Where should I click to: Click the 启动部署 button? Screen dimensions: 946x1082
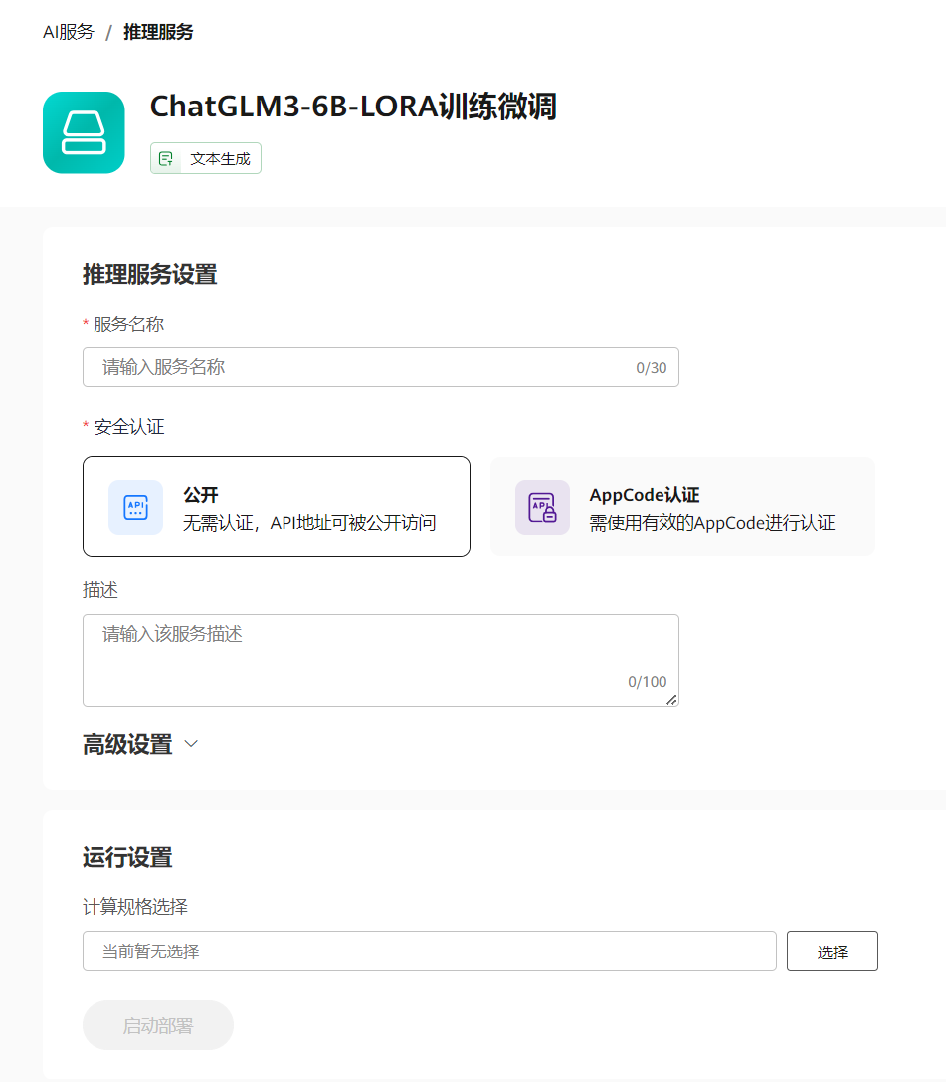pos(158,1025)
